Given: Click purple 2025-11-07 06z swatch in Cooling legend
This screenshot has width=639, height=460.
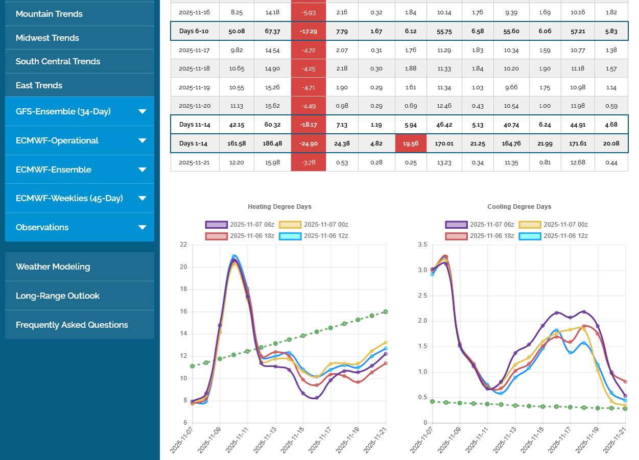Looking at the screenshot, I should 456,225.
